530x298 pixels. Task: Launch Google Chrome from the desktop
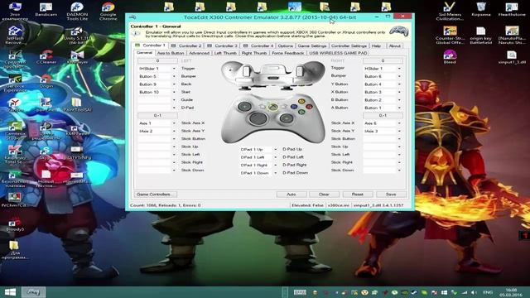coord(108,12)
